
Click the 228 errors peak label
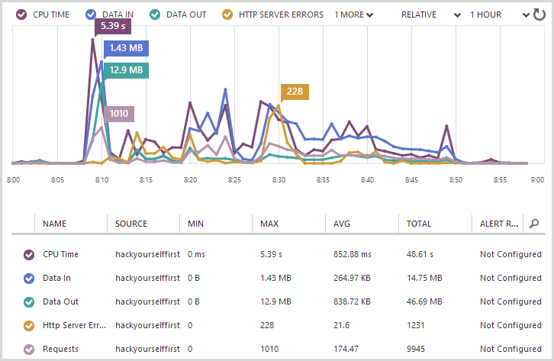click(x=295, y=92)
